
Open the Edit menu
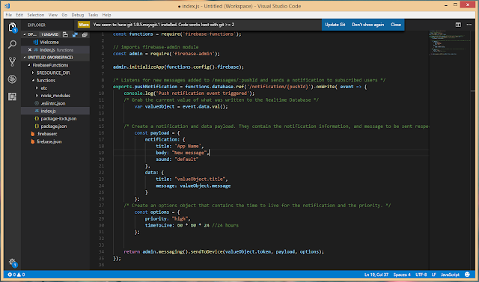point(19,15)
